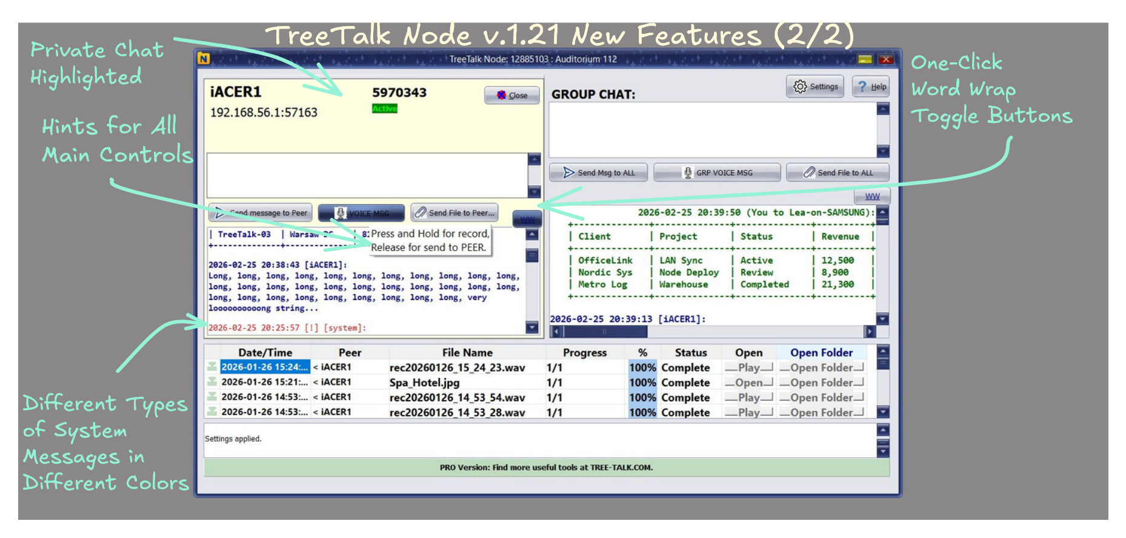The image size is (1126, 538).
Task: Click Send File to ALL paperclip
Action: point(838,172)
